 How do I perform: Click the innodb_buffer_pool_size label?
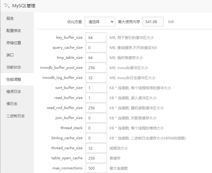tap(61, 68)
